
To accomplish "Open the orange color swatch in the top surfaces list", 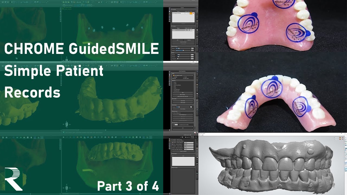I will click(191, 13).
